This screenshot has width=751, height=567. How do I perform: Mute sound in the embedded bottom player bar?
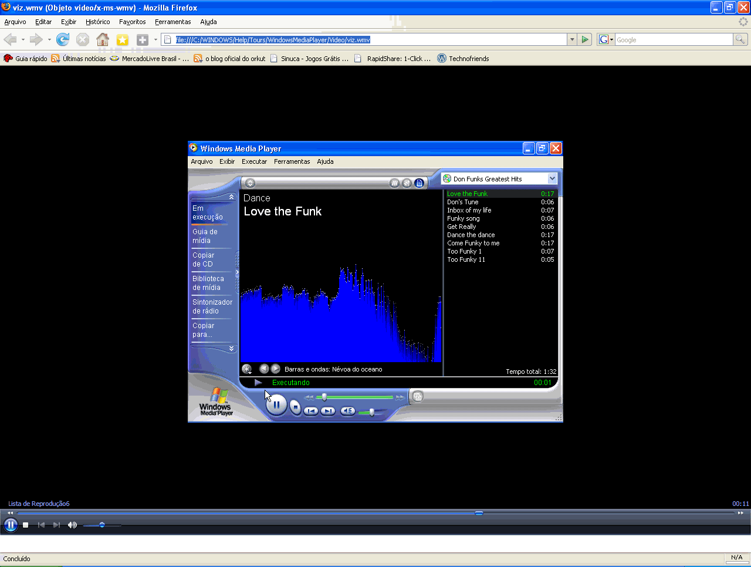(72, 525)
